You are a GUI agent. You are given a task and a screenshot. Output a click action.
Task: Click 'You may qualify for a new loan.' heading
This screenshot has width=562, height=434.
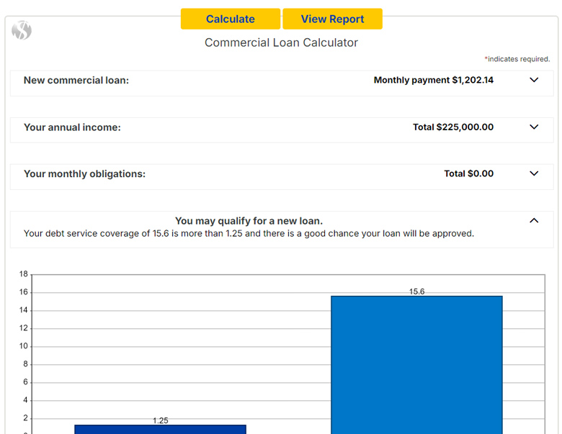point(249,221)
